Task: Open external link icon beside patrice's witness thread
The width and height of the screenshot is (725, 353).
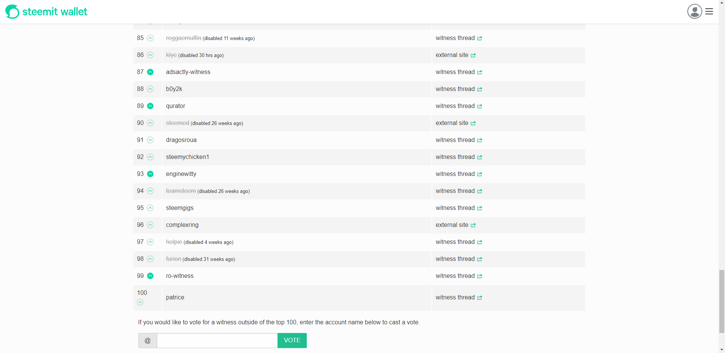Action: (x=479, y=298)
